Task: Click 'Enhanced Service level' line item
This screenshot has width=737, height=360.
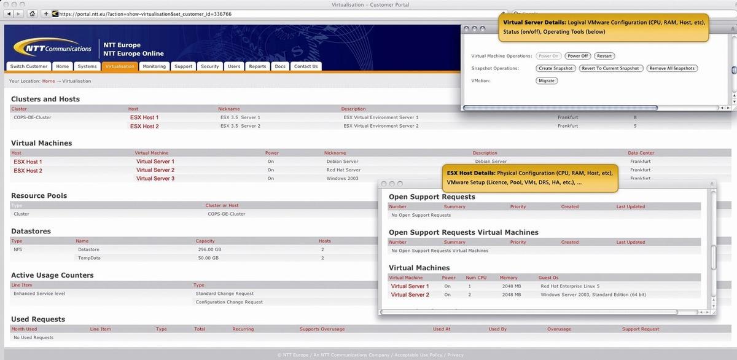Action: pos(38,294)
